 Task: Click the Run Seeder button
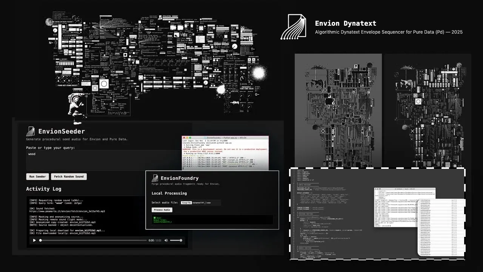click(x=37, y=176)
